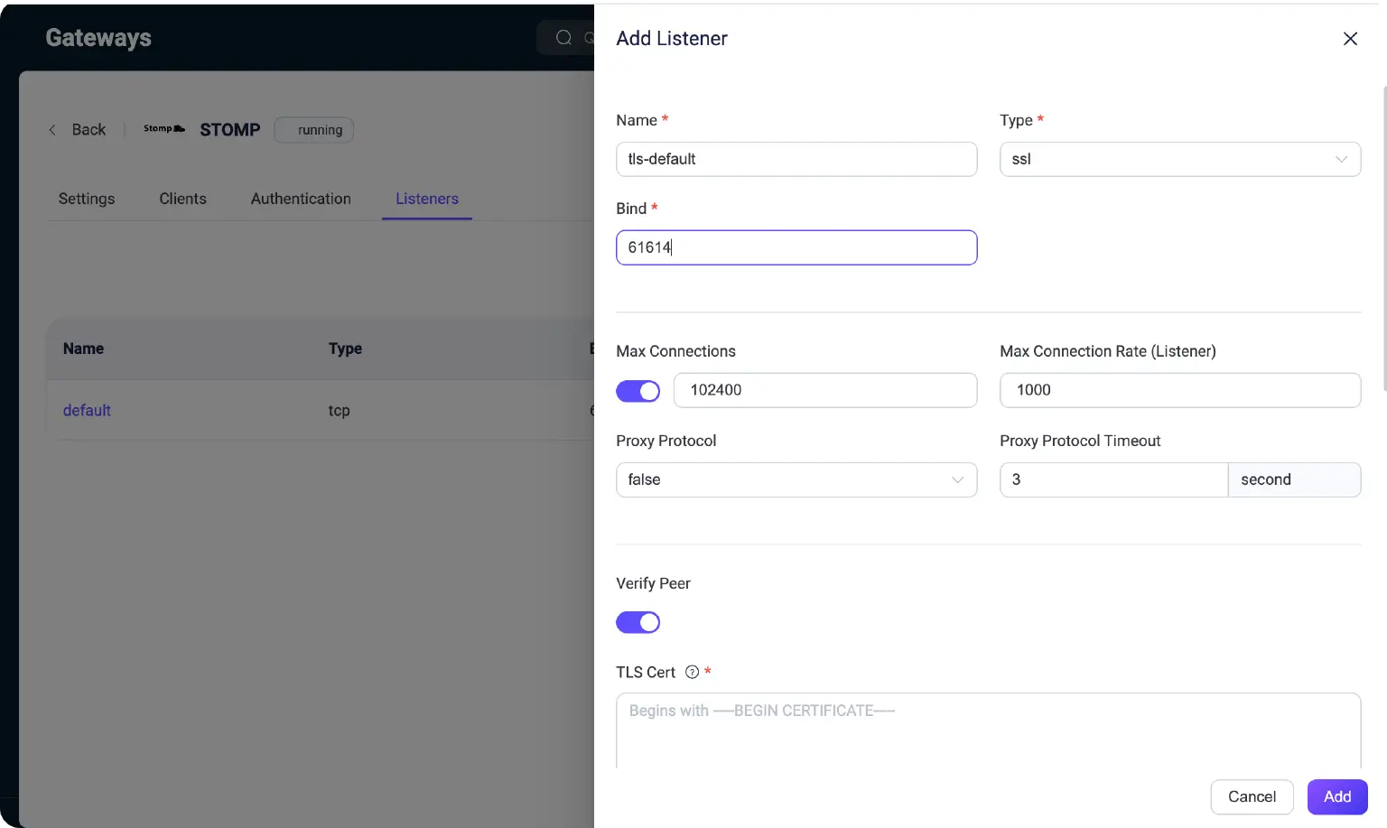Click the search magnifier icon

point(564,38)
